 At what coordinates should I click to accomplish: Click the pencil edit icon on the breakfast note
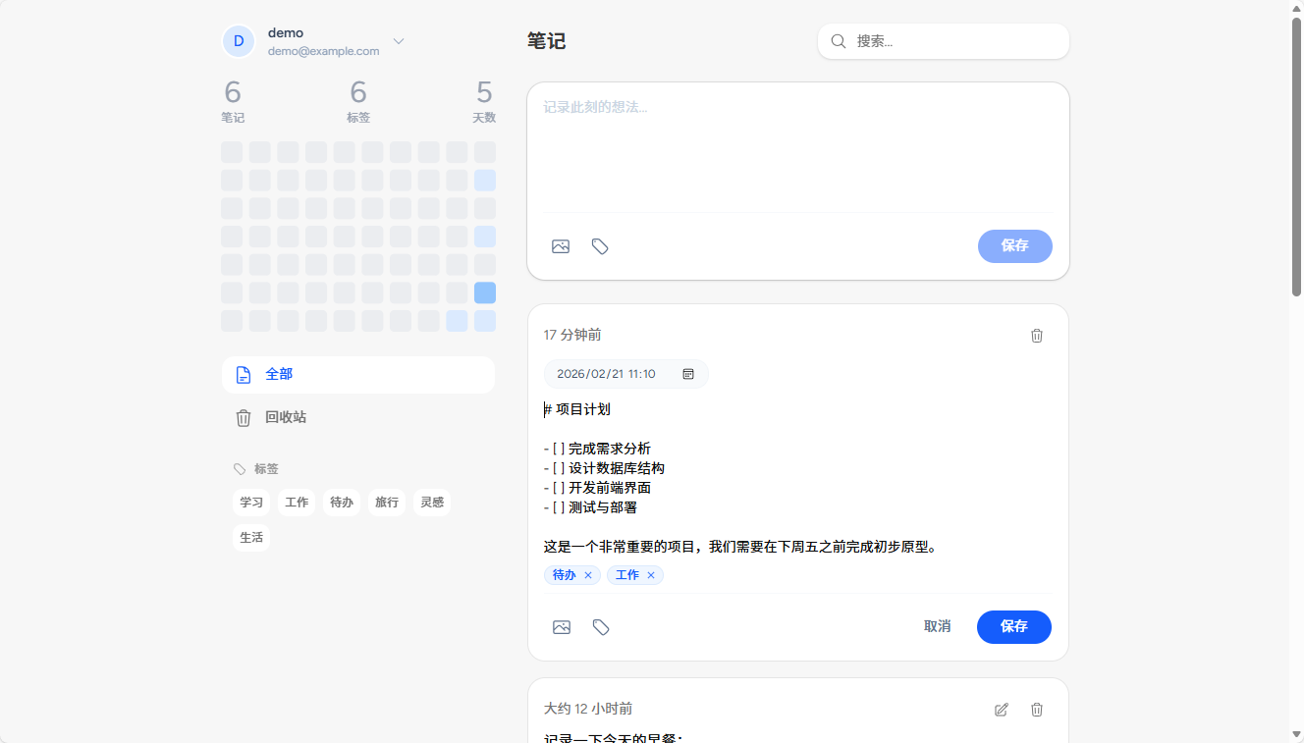click(1002, 710)
